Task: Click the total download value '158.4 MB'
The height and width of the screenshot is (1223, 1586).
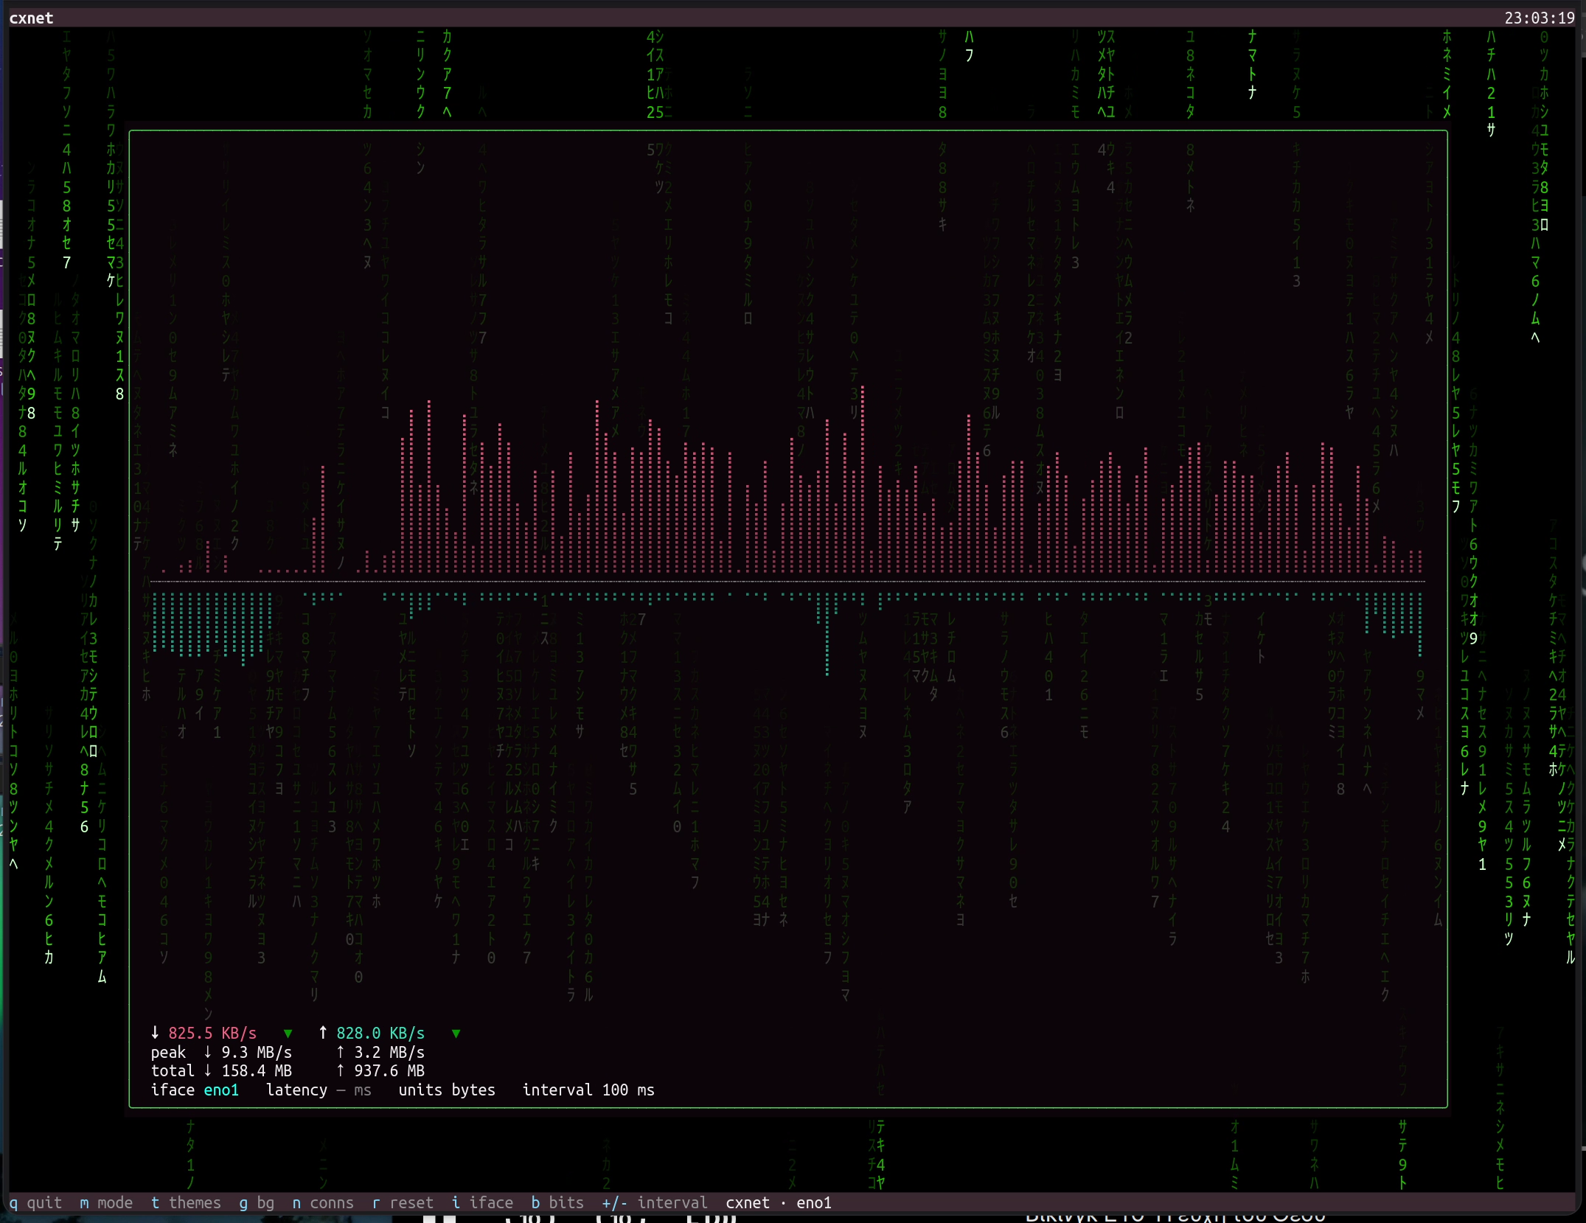Action: 257,1070
